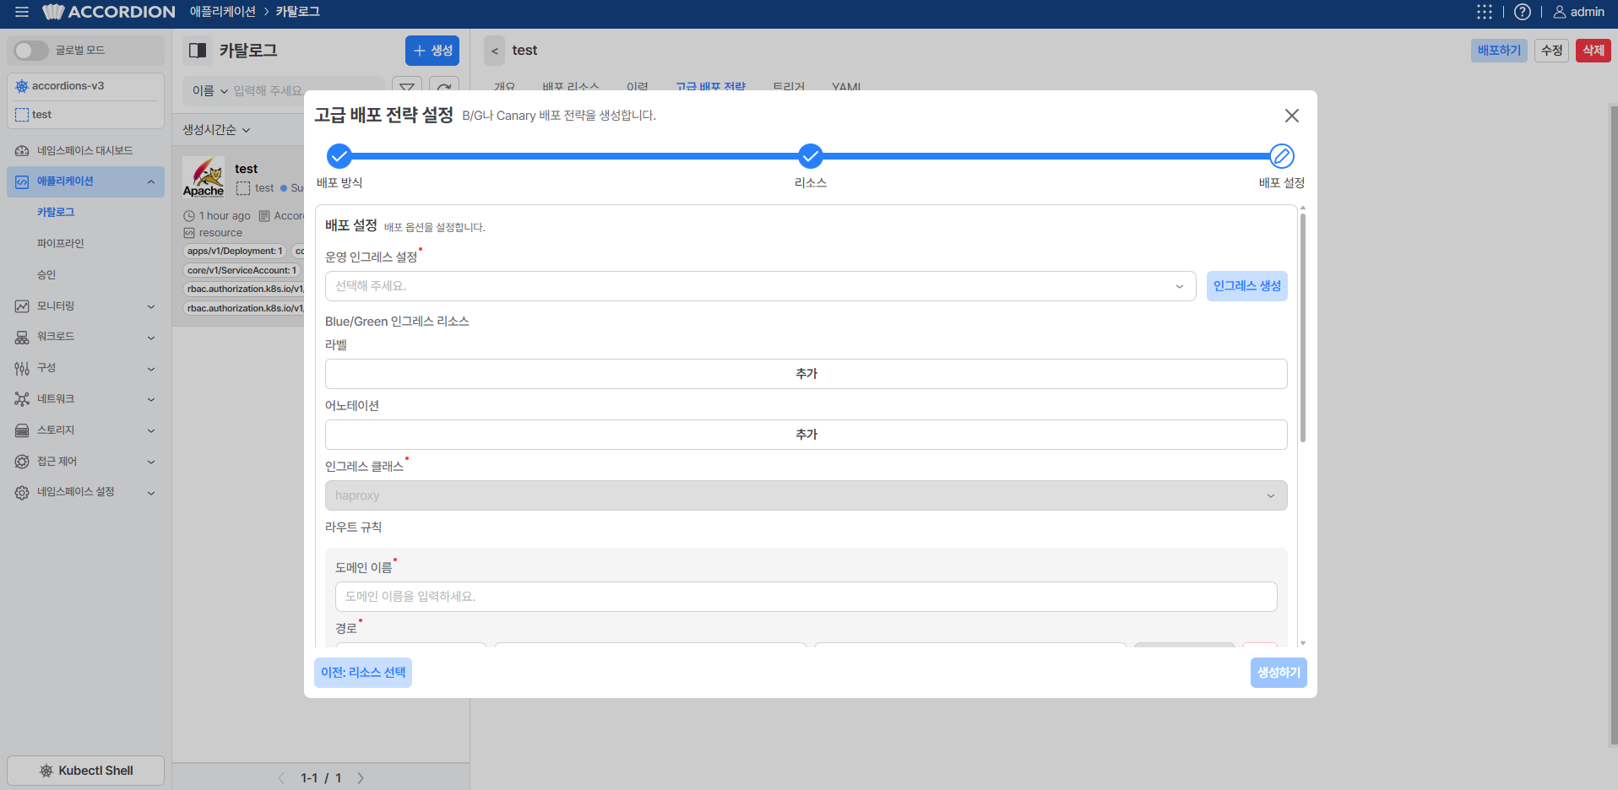Viewport: 1618px width, 790px height.
Task: Expand the 워크로드 sidebar menu
Action: [85, 337]
